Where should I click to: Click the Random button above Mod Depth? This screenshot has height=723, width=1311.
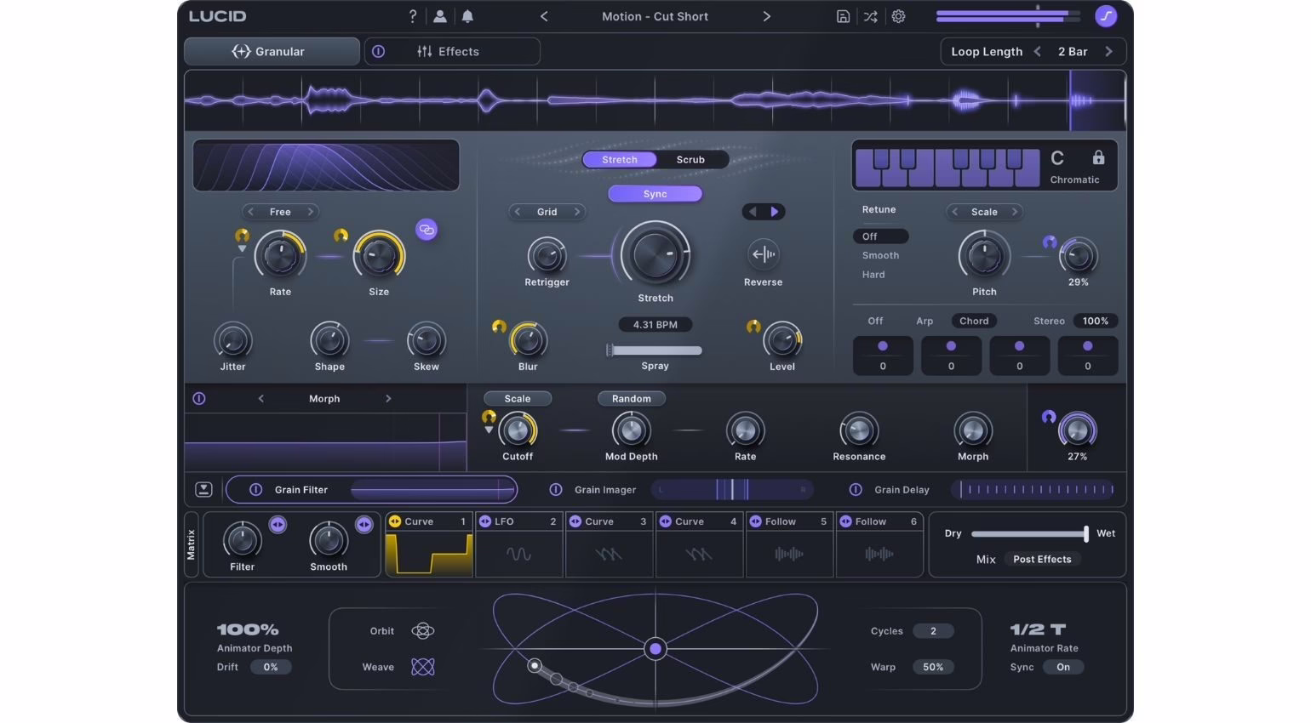coord(631,398)
